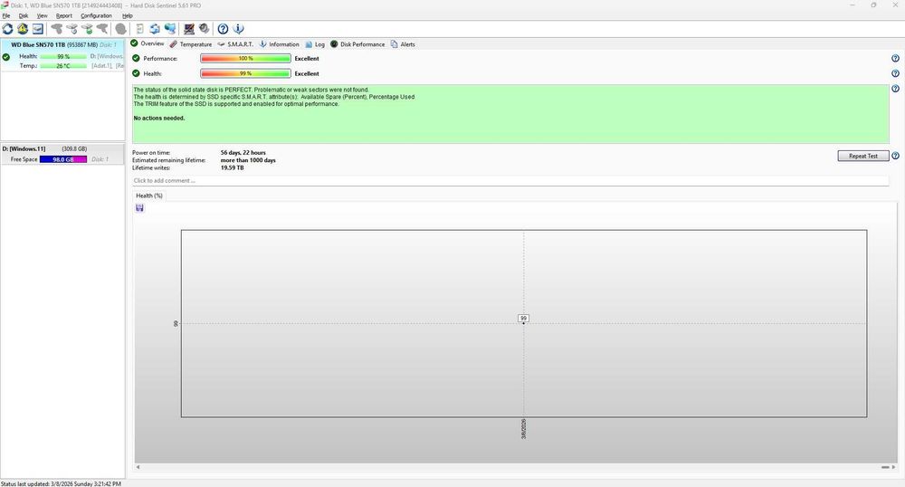The image size is (905, 487).
Task: Click the green check icon beside Health label
Action: pos(137,73)
